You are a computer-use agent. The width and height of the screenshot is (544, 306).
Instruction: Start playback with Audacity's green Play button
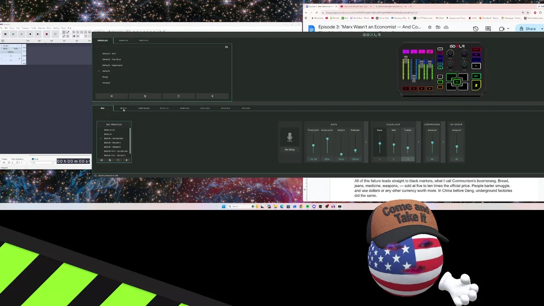(x=13, y=34)
